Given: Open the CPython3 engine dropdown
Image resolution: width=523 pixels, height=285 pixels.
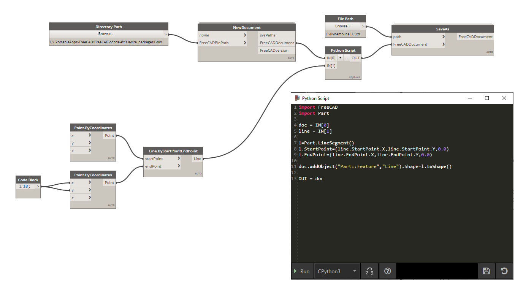Looking at the screenshot, I should point(337,271).
